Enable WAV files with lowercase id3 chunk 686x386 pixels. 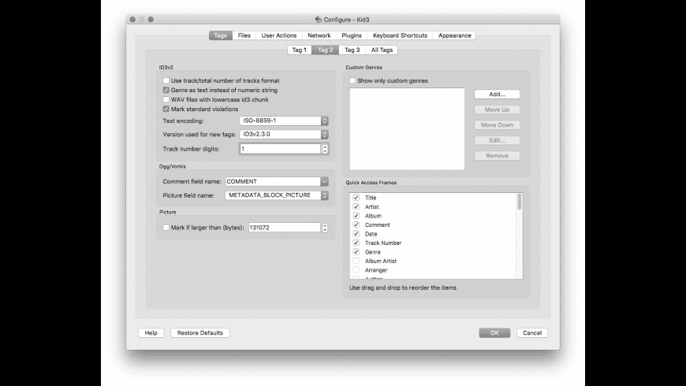click(166, 100)
